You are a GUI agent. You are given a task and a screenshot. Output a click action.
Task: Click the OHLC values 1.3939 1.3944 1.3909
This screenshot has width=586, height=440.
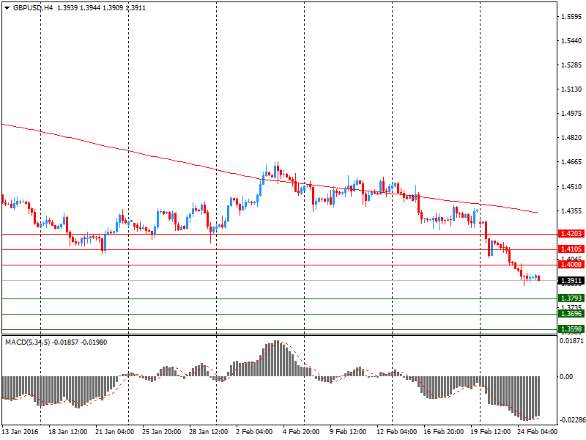[90, 8]
